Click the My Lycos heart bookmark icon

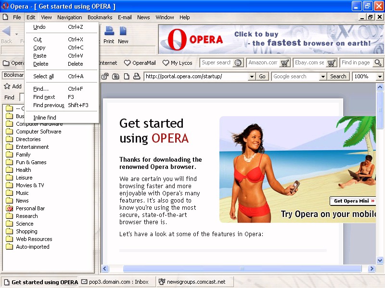pyautogui.click(x=166, y=63)
